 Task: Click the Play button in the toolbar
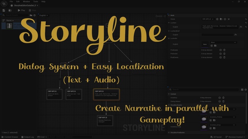click(x=21, y=10)
